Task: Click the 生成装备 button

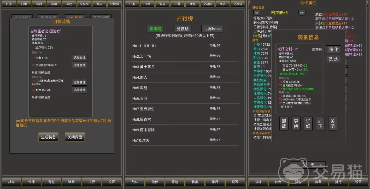Action: coord(48,137)
